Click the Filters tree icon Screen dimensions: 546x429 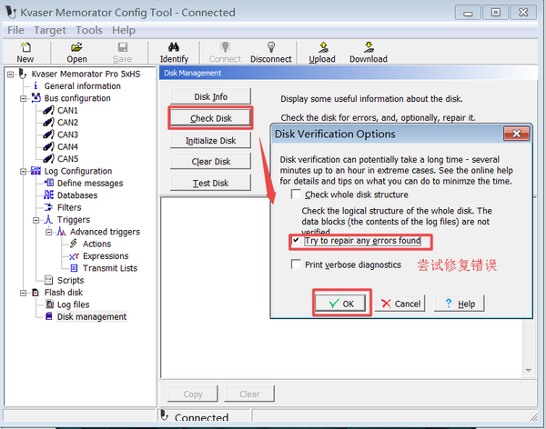tap(49, 207)
